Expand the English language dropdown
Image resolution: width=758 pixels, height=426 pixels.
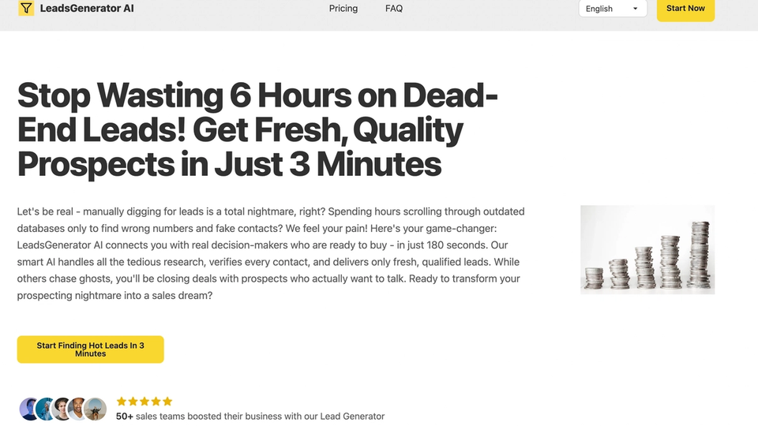pos(613,8)
